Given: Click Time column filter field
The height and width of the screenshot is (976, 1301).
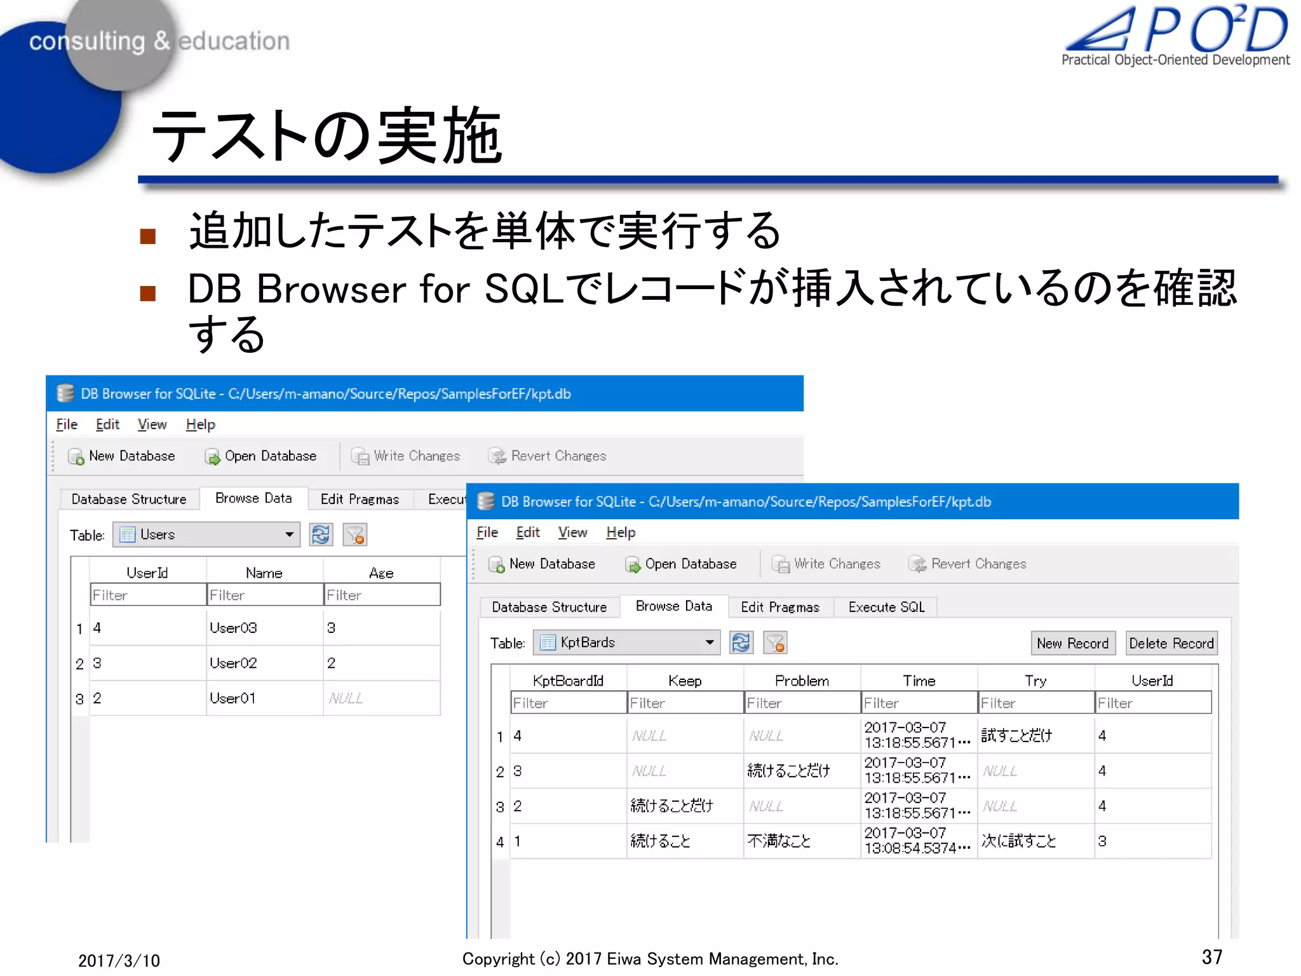Looking at the screenshot, I should pyautogui.click(x=919, y=703).
